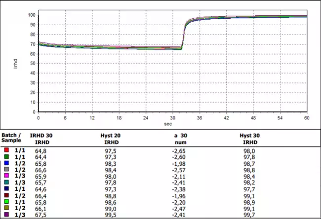Click the gray color swatch for sample 1/2
Viewport: 321px width, 219px height.
tap(5, 169)
